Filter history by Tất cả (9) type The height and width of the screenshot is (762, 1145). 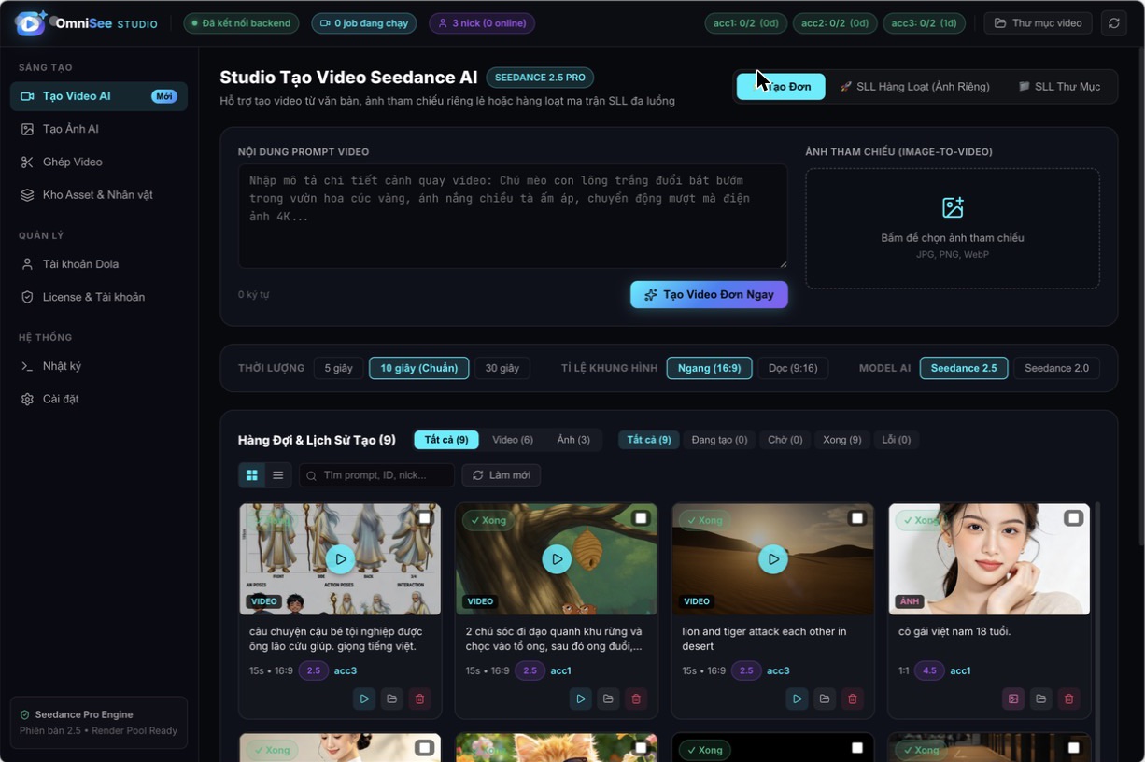(446, 440)
